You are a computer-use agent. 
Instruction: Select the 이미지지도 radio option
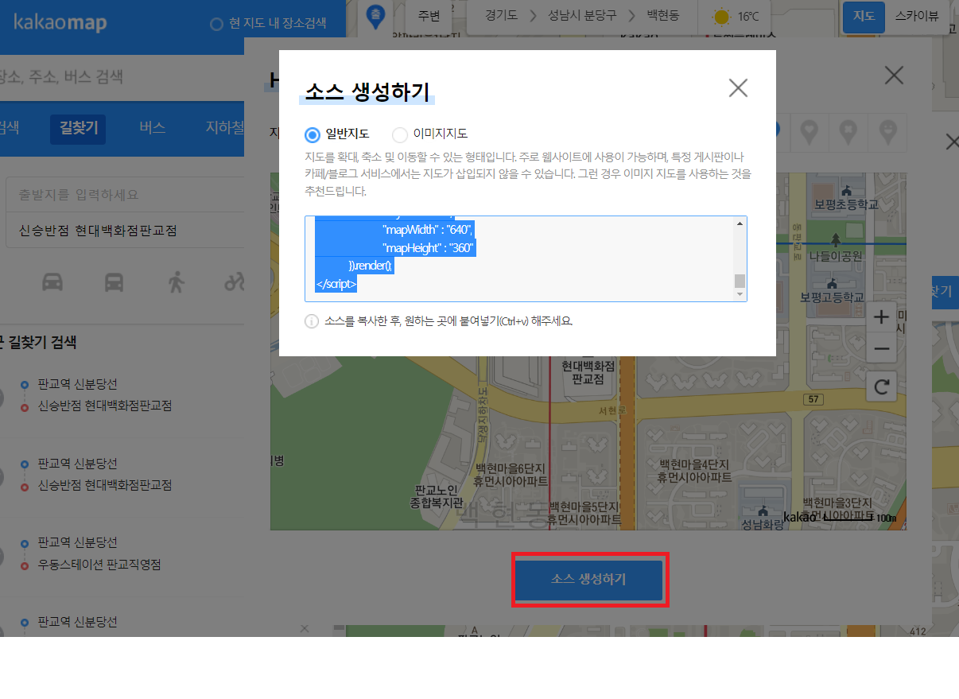399,134
